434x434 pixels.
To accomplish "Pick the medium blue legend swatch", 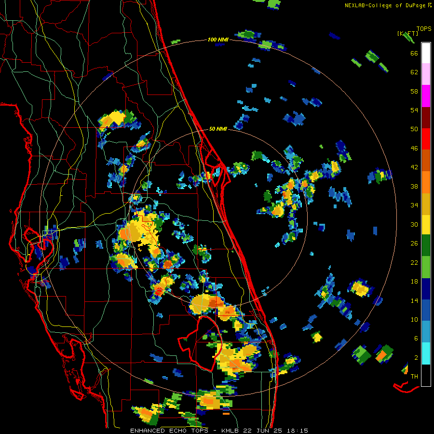I will (x=426, y=310).
